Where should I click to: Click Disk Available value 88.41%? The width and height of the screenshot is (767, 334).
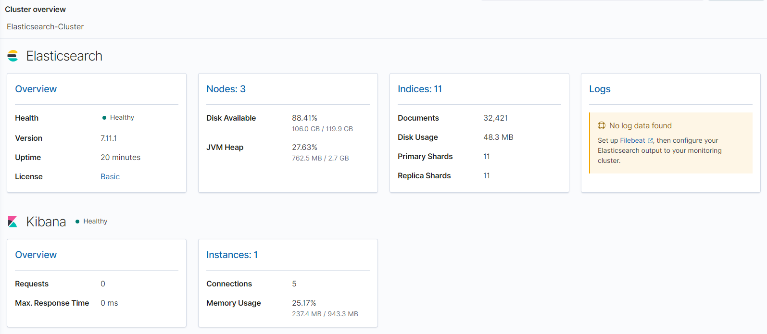pos(305,118)
